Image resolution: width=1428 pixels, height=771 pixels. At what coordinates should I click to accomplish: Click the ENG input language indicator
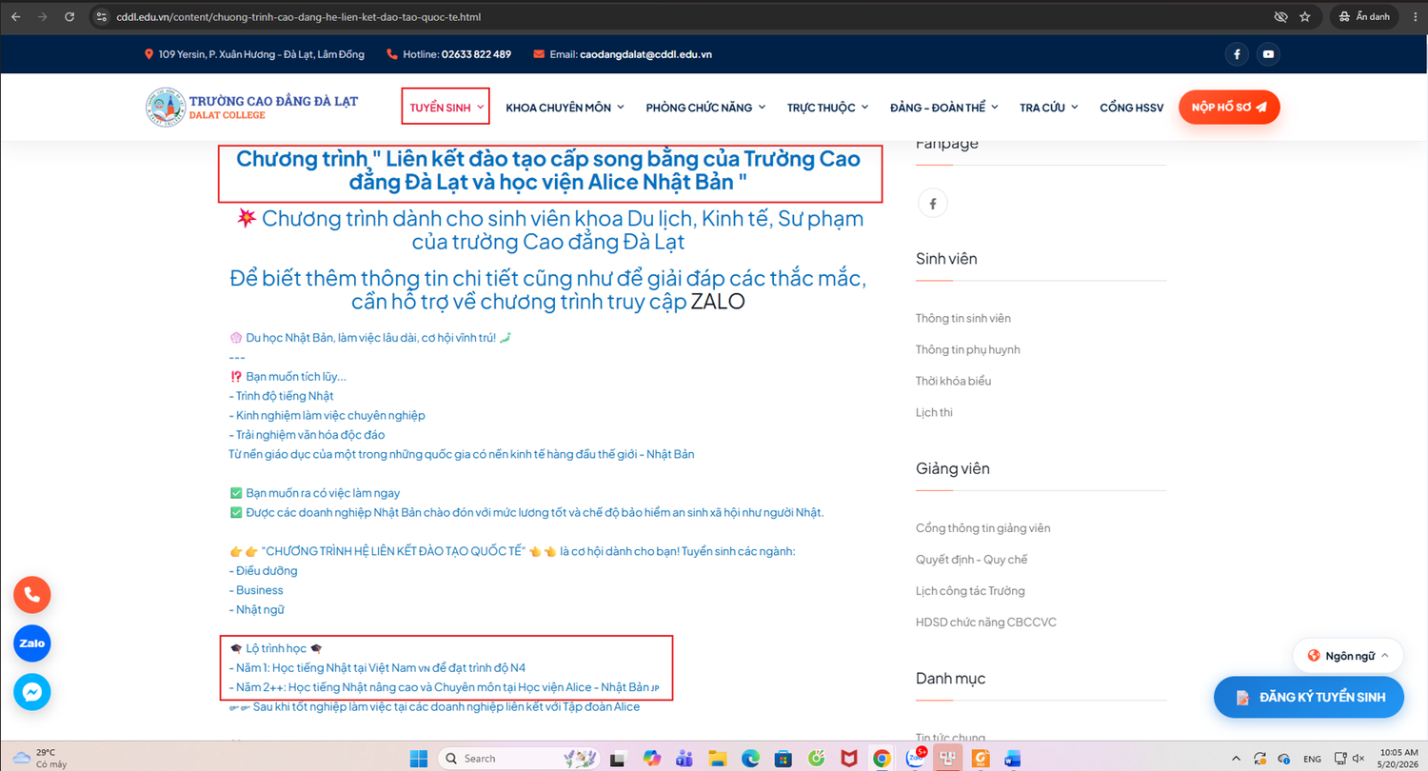point(1312,758)
